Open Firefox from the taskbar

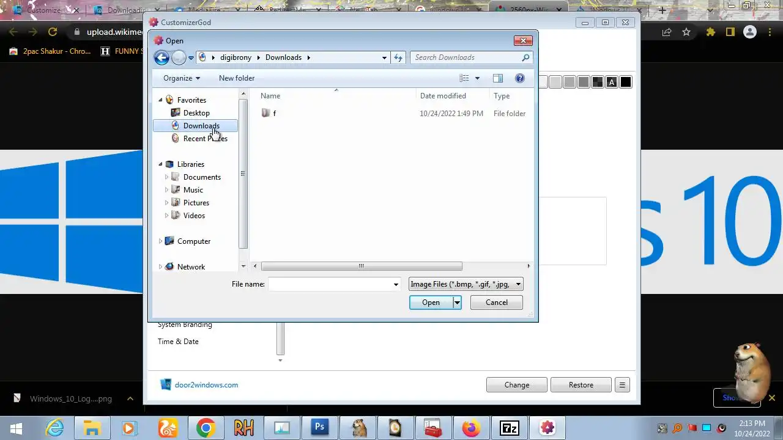pos(471,428)
